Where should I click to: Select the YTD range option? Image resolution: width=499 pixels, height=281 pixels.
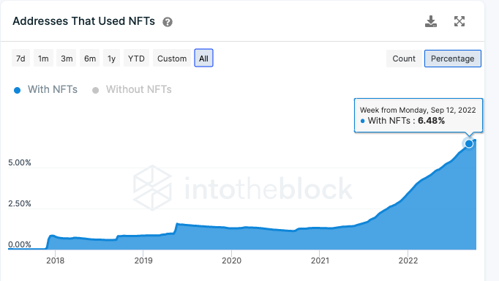coord(136,59)
